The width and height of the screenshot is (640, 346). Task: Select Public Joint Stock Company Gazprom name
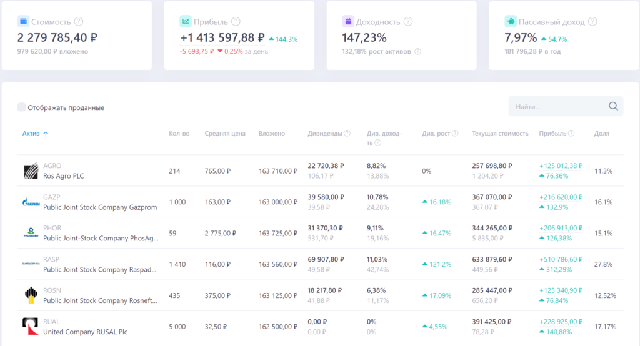(100, 207)
